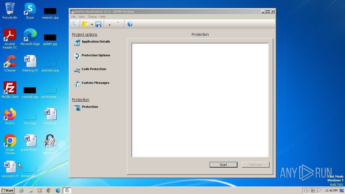345x194 pixels.
Task: Open project with yellow folder icon
Action: (x=85, y=24)
